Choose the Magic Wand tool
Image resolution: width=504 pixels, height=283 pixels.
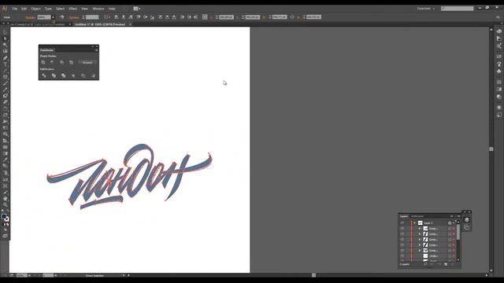point(6,46)
